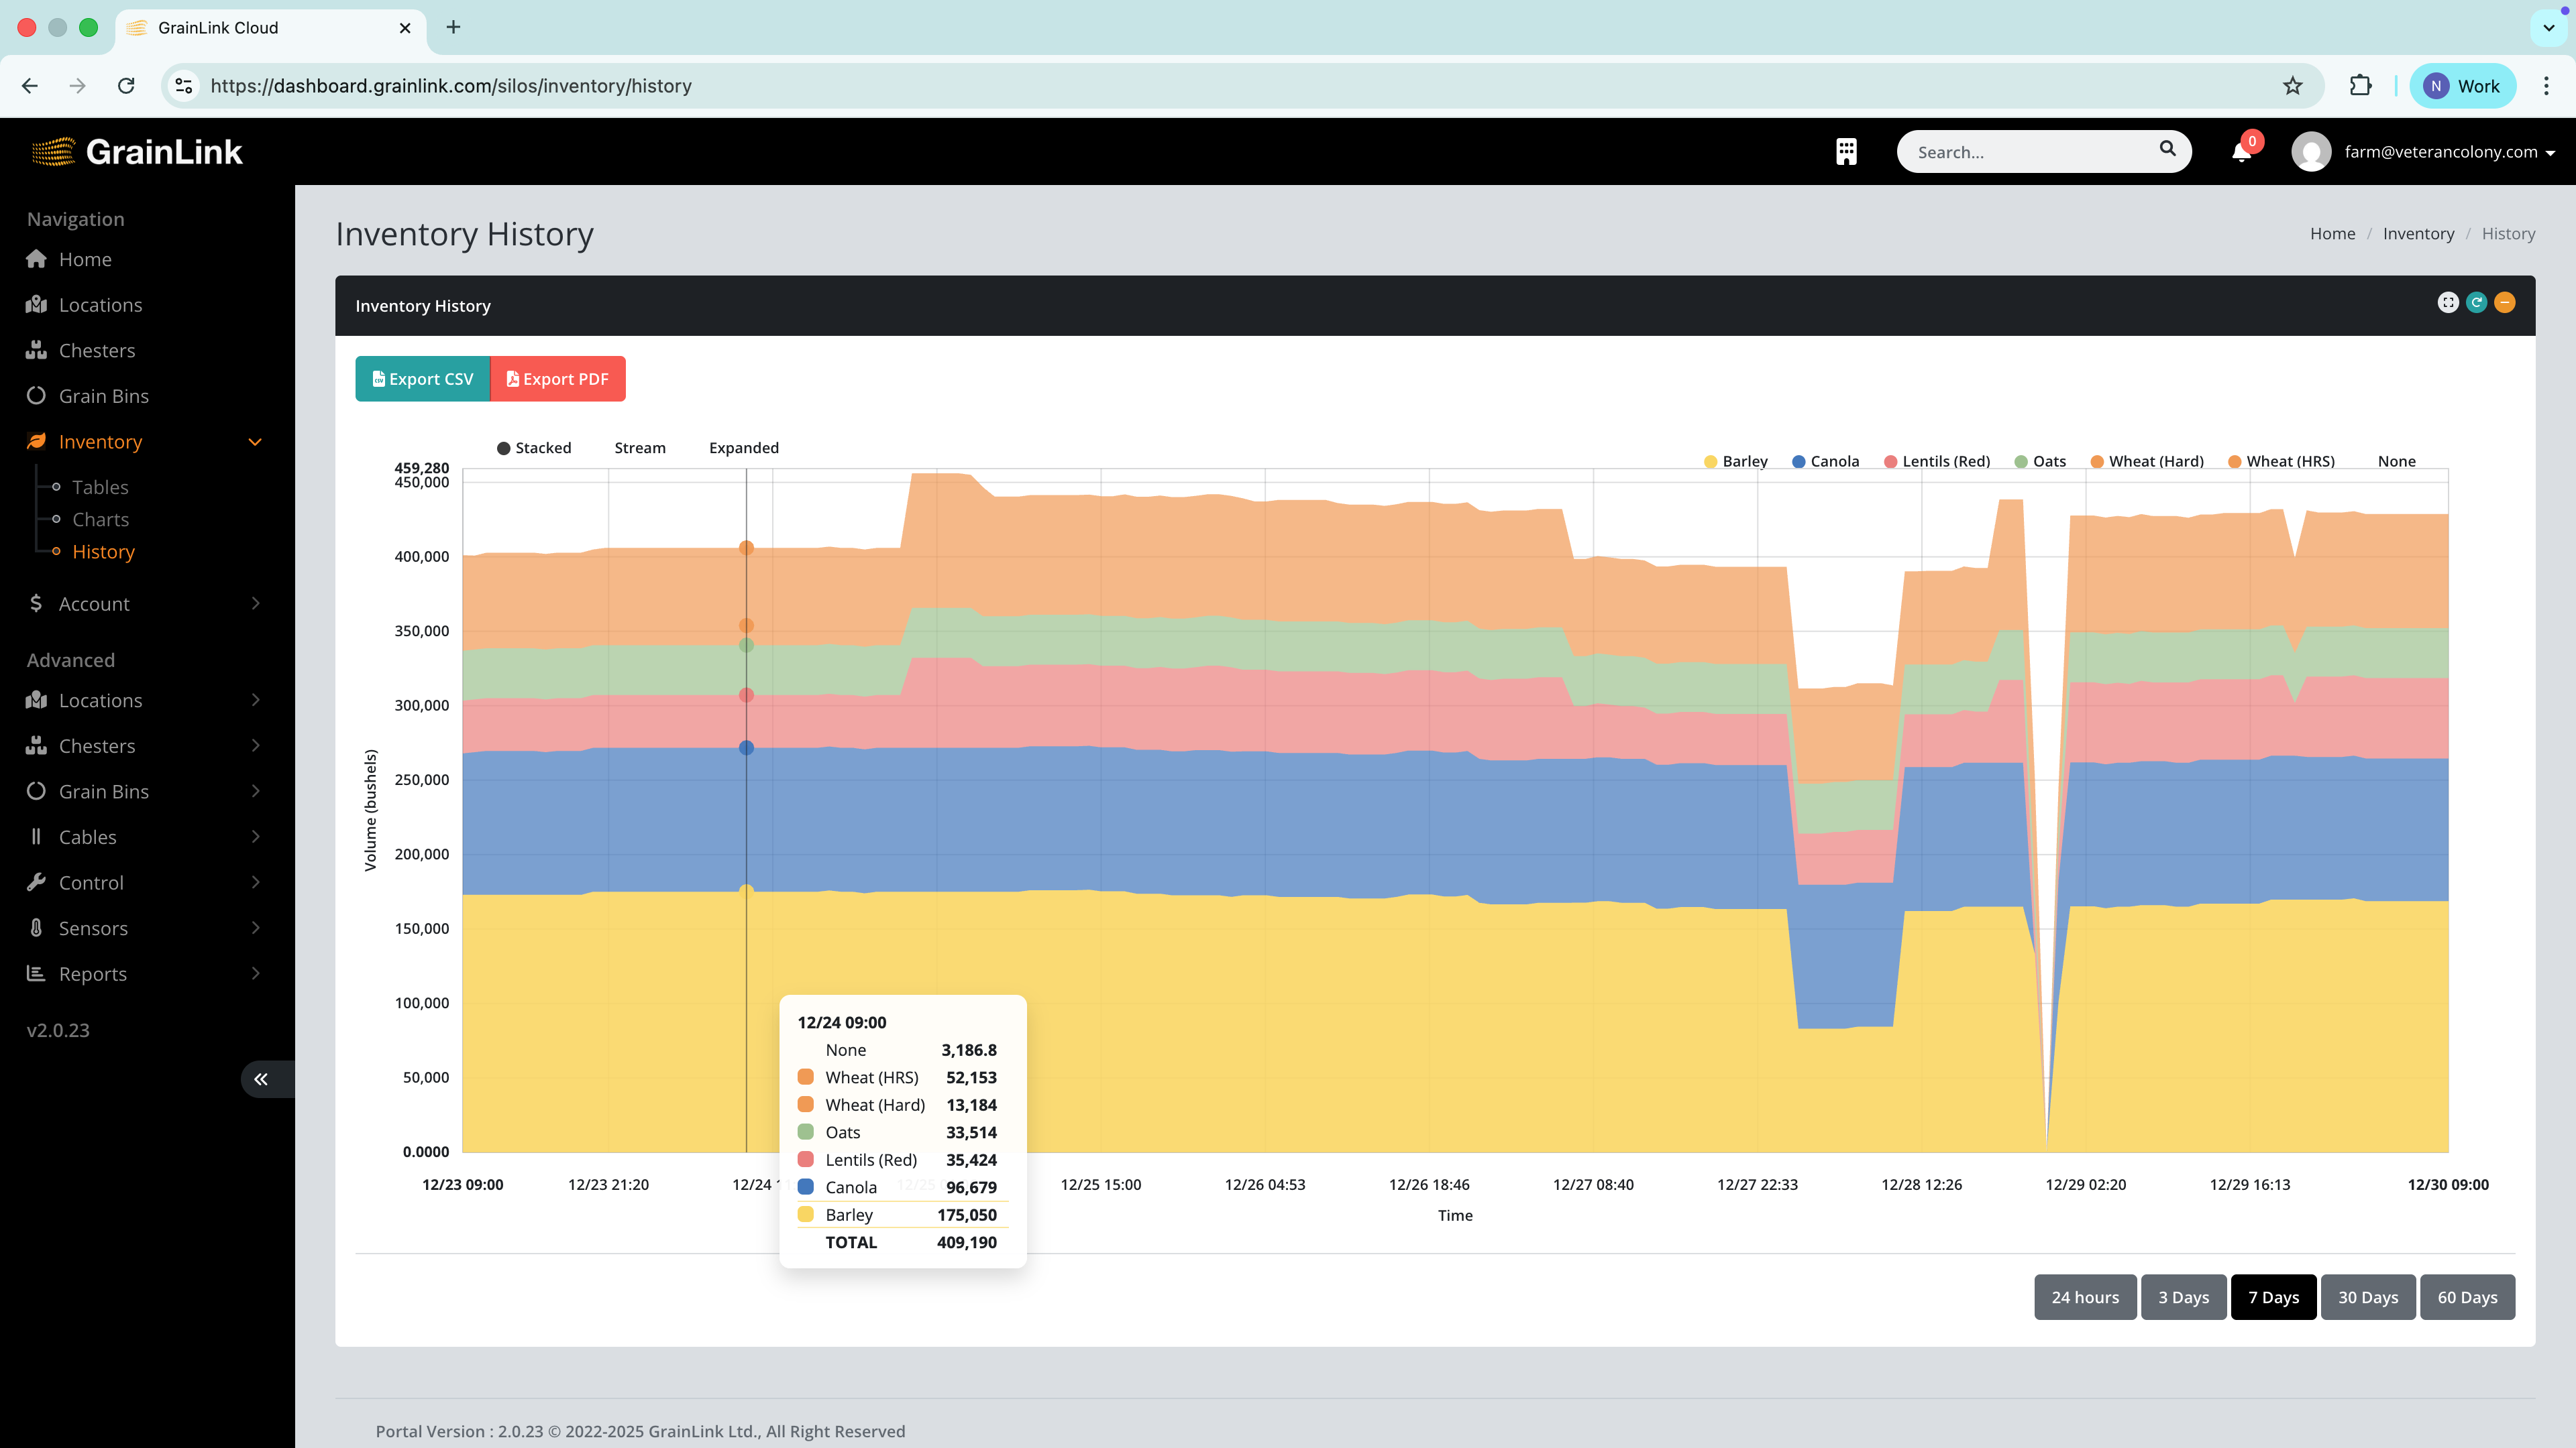Collapse the Inventory History panel
Image resolution: width=2576 pixels, height=1448 pixels.
click(2505, 303)
